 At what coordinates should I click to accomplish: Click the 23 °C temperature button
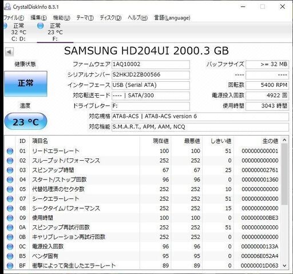click(26, 121)
